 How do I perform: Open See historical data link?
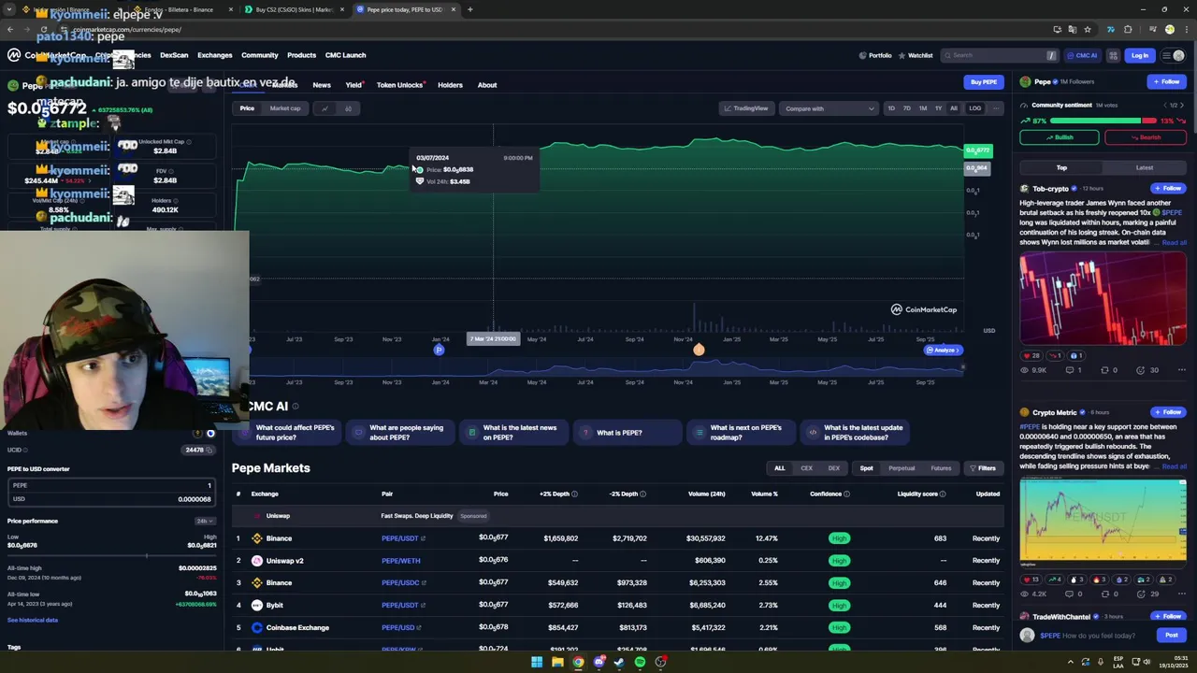click(x=33, y=620)
